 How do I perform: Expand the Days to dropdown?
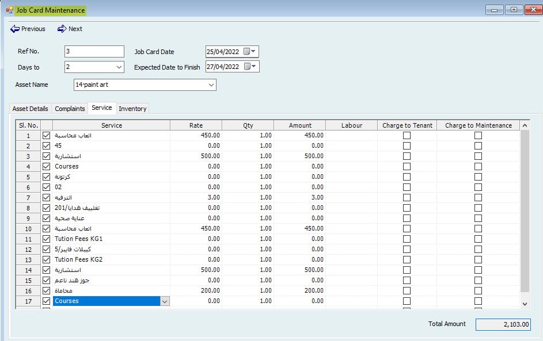tap(119, 67)
